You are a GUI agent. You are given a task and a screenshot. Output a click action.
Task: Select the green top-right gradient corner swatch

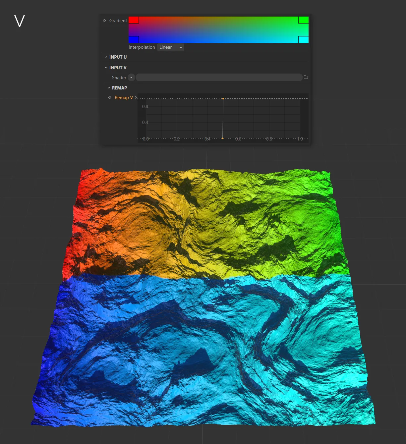tap(303, 20)
